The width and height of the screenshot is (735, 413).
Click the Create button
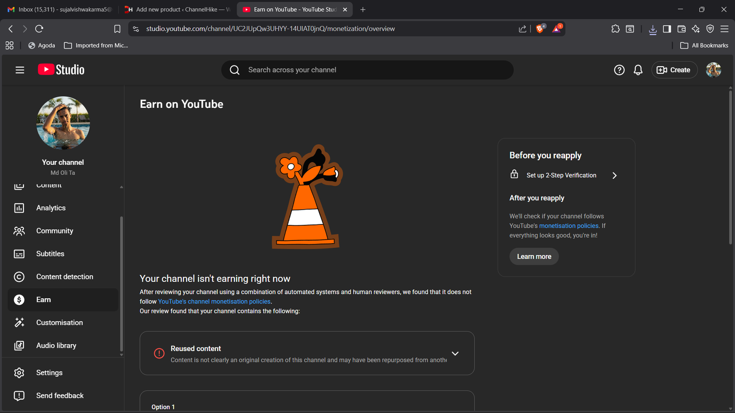tap(674, 70)
